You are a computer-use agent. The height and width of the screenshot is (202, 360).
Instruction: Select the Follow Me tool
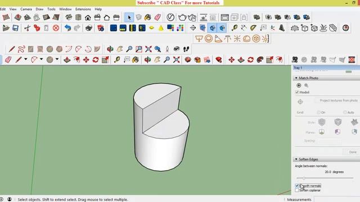[260, 60]
